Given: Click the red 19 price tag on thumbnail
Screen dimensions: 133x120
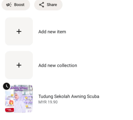Looking at the screenshot, I should click(10, 110).
